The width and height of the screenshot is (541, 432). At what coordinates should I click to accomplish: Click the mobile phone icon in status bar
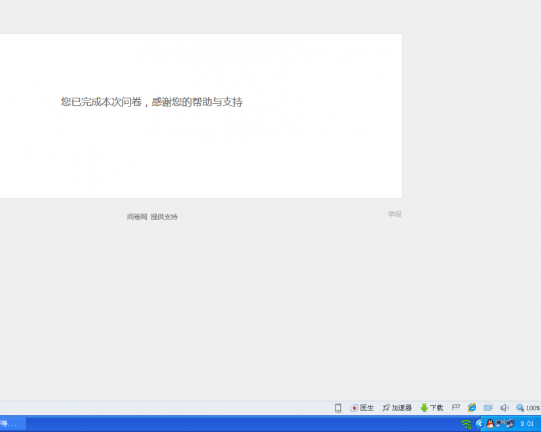(338, 408)
